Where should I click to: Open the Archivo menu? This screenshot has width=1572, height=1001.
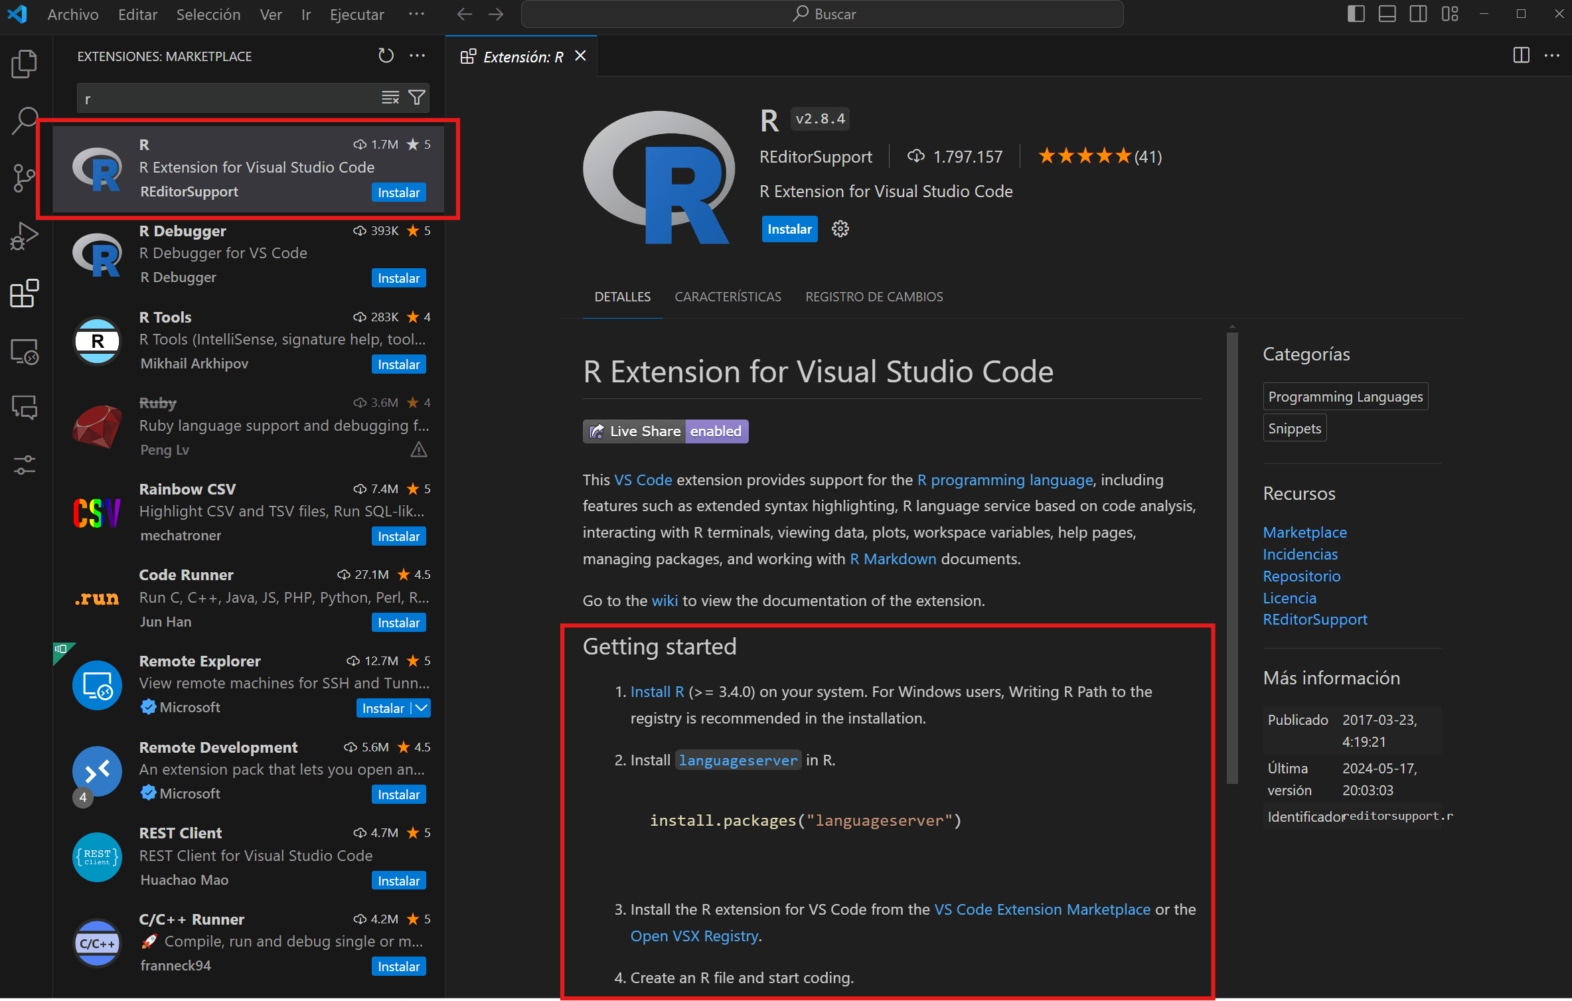click(73, 14)
